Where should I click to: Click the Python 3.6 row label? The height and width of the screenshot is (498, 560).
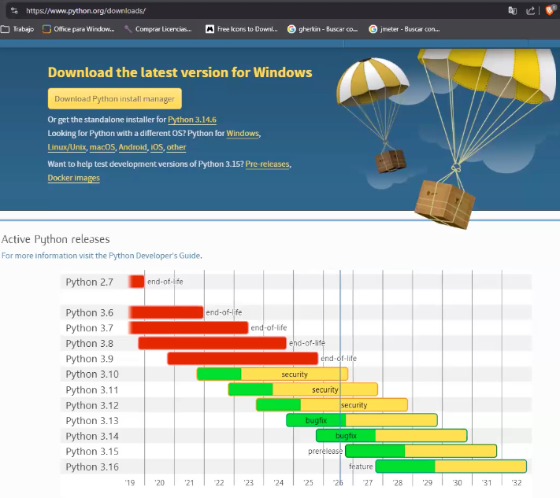click(89, 313)
